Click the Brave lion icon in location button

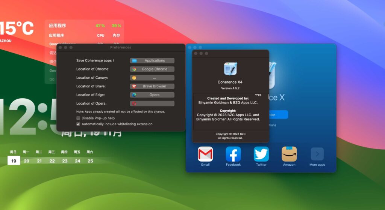134,86
